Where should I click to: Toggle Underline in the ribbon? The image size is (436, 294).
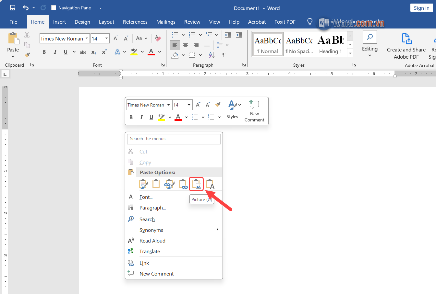pos(66,52)
